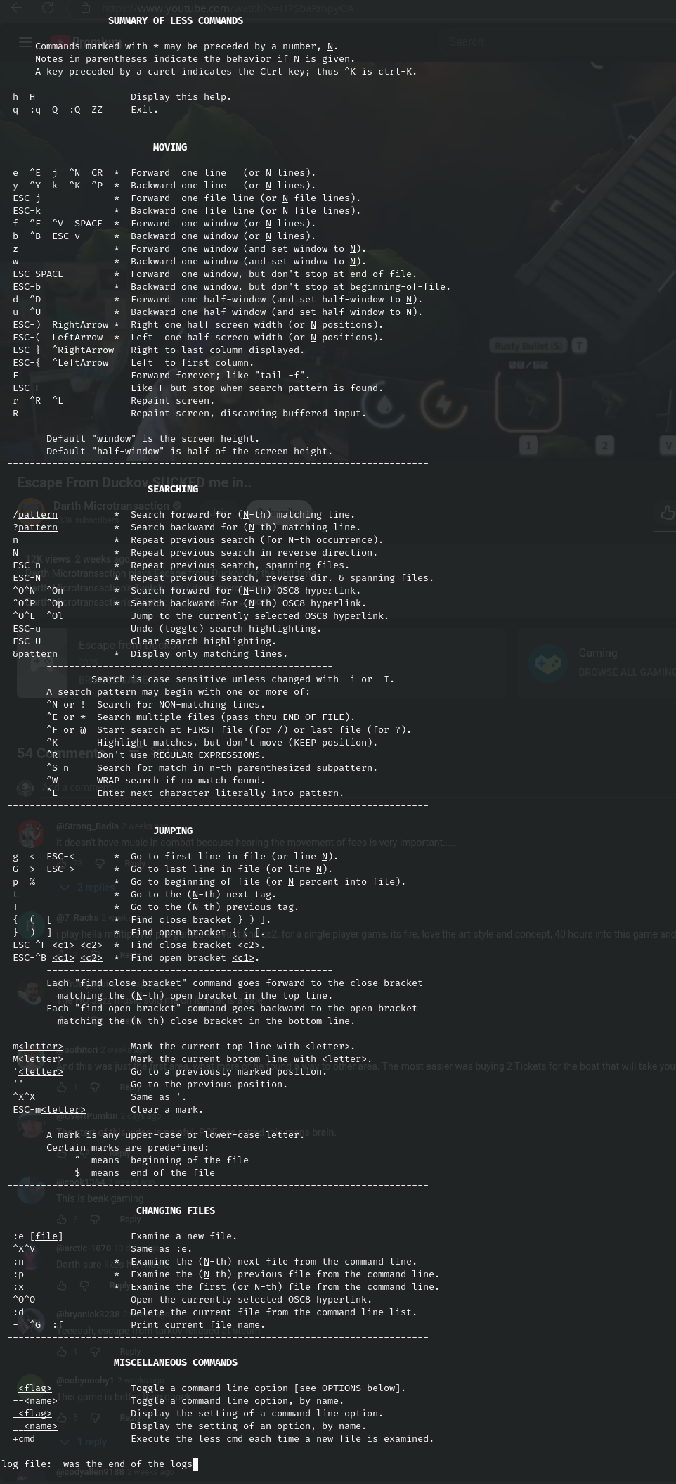Click the 'JUMPING' section heading
The height and width of the screenshot is (1484, 676).
pyautogui.click(x=173, y=831)
